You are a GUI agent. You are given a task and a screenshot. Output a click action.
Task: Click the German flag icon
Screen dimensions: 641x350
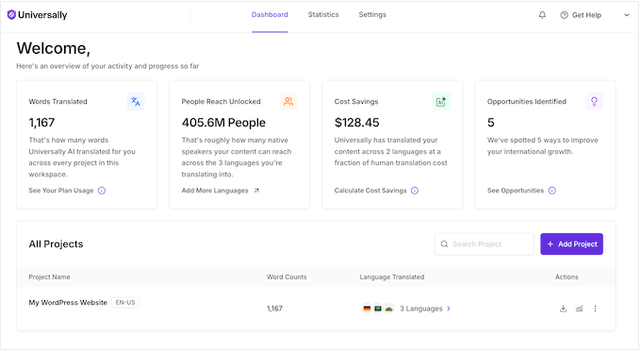[367, 308]
